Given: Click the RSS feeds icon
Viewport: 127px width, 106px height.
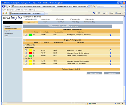Looking at the screenshot, I should pos(99,13).
